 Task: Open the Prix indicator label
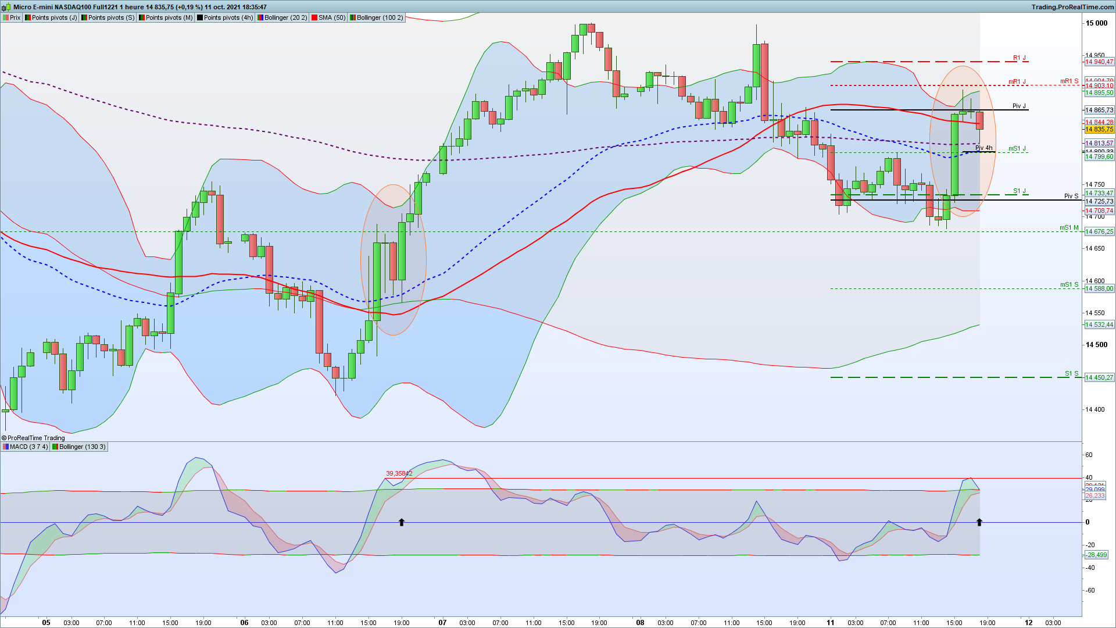click(x=15, y=17)
